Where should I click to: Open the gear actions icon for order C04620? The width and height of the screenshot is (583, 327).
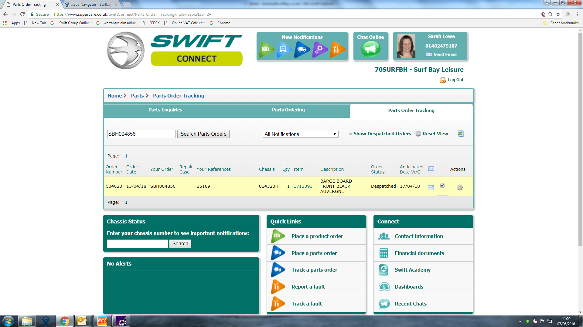tap(459, 188)
